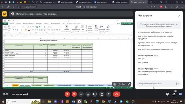The image size is (185, 104).
Task: Close the meeting chat panel
Action: click(179, 16)
